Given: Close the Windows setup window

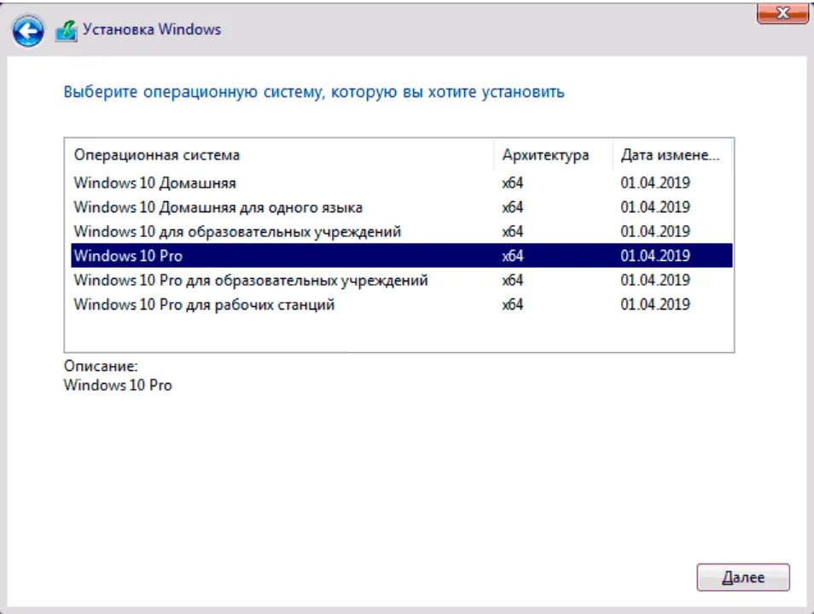Looking at the screenshot, I should (782, 13).
